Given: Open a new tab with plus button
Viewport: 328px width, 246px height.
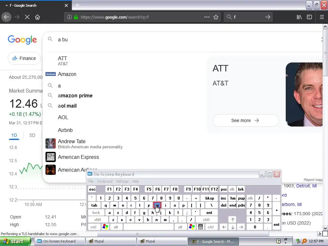Looking at the screenshot, I should (77, 5).
